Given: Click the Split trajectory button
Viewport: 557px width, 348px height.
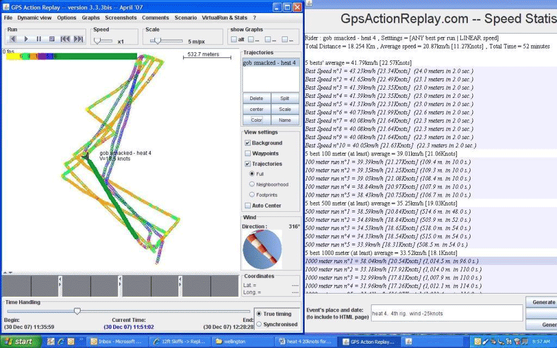Looking at the screenshot, I should click(284, 98).
